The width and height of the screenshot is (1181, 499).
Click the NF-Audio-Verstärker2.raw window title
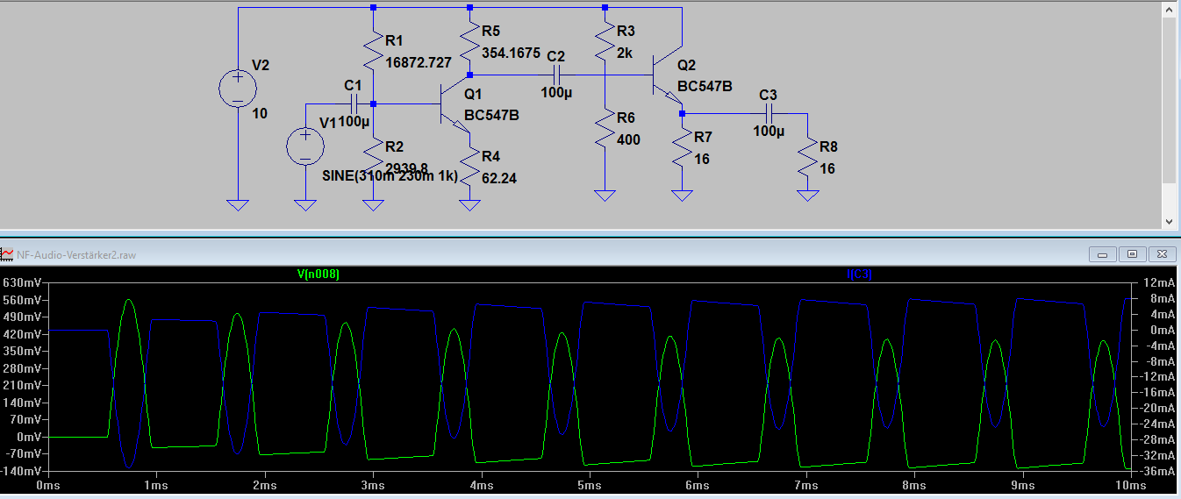point(76,254)
